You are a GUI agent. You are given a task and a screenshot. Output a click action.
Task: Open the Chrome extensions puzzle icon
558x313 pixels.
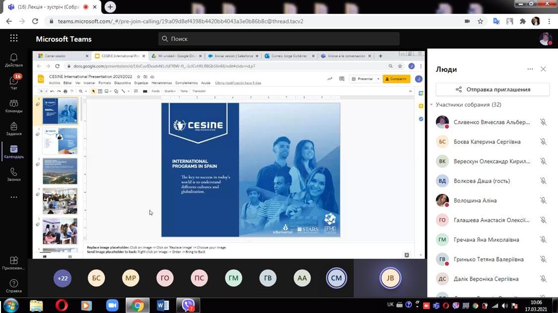(523, 21)
